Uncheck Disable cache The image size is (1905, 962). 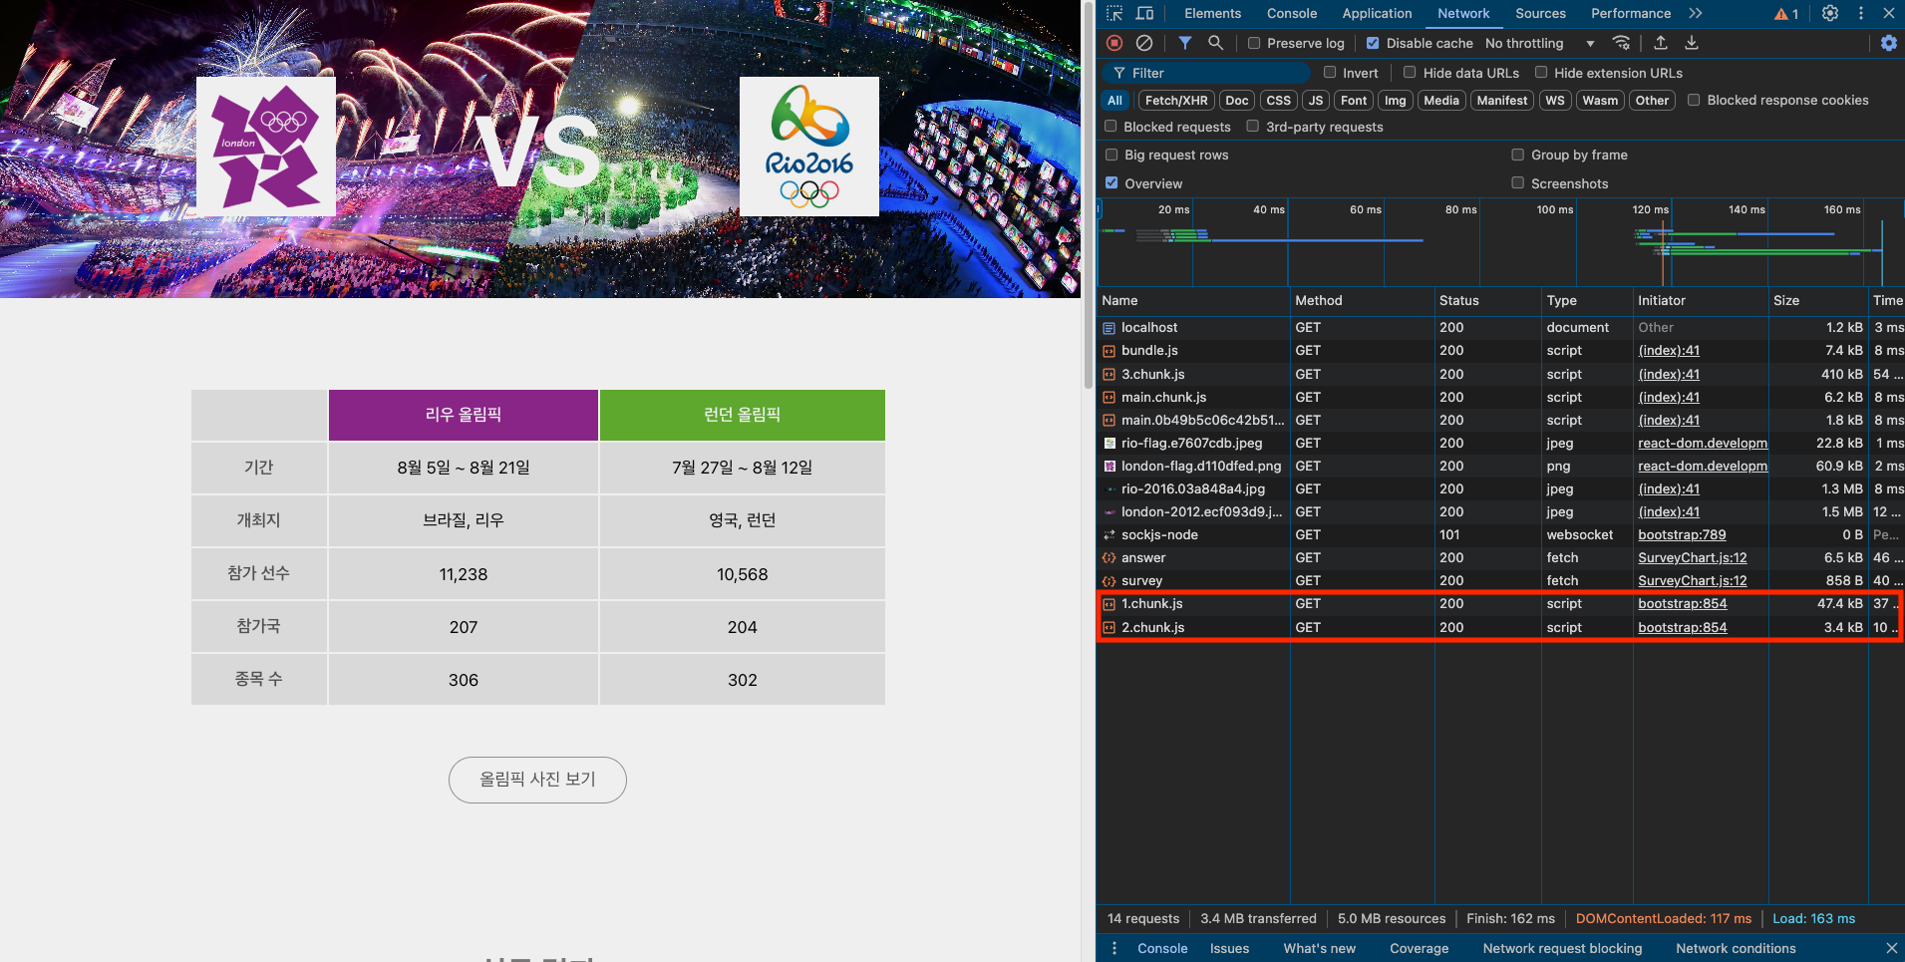coord(1373,43)
